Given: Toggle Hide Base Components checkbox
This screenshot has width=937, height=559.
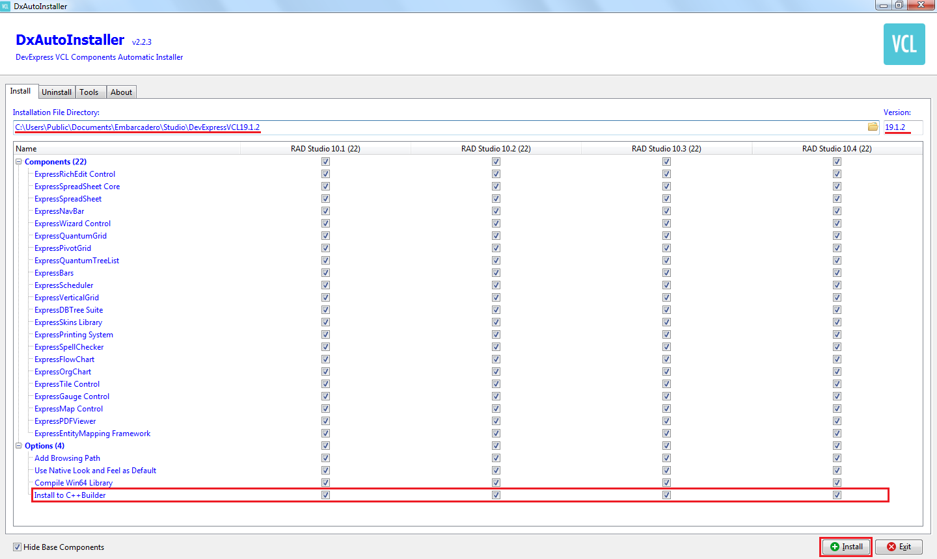Looking at the screenshot, I should [17, 547].
